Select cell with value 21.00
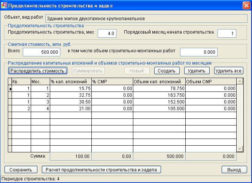This screenshot has height=183, width=252. (x=71, y=109)
